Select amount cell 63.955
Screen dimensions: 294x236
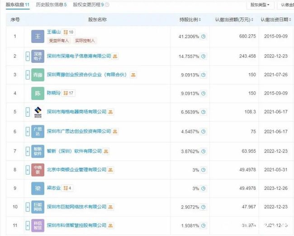[x=249, y=151]
